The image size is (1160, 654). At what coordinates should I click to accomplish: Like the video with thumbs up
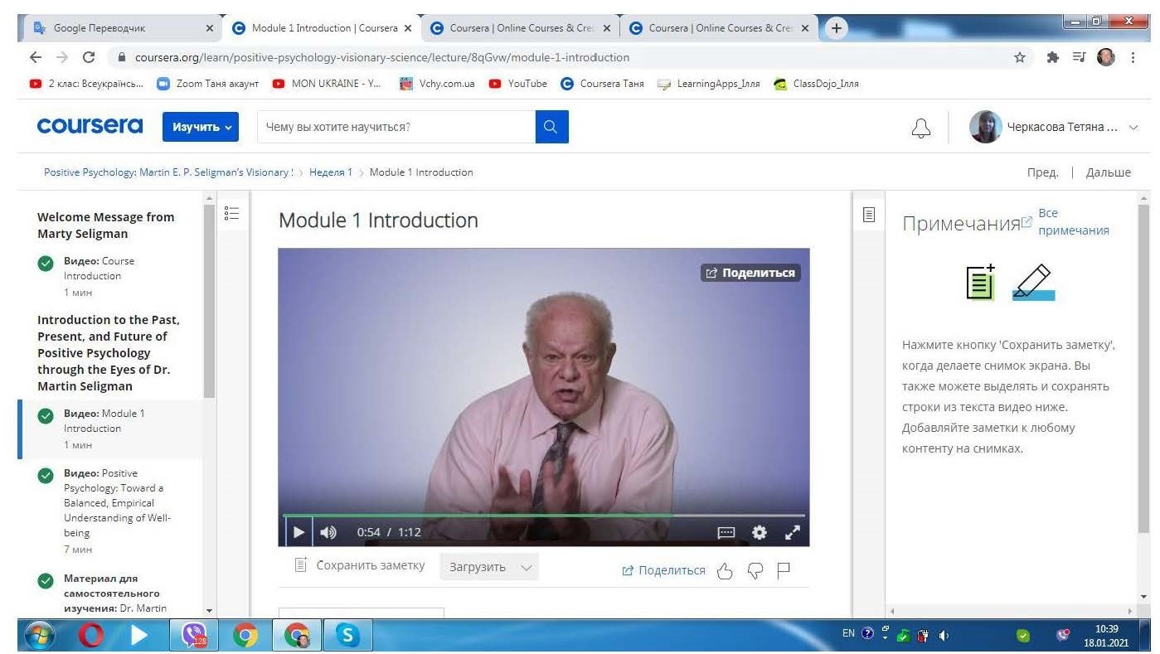[x=725, y=570]
